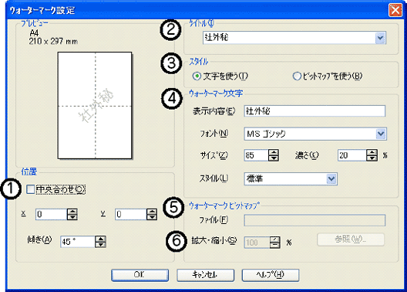Screen dimensions: 407x292
Task: Select the 文字を使う radio button
Action: [x=197, y=76]
